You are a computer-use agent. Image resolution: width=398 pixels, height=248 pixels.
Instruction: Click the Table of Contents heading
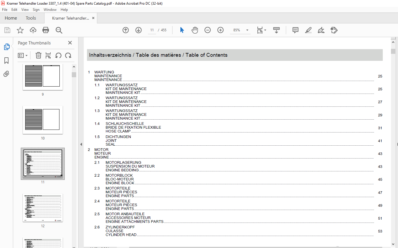click(x=206, y=55)
